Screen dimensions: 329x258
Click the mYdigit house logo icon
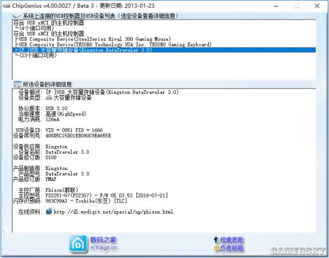78,244
